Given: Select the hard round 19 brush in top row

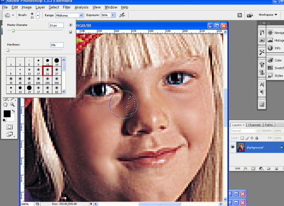Looking at the screenshot, I should coord(57,62).
